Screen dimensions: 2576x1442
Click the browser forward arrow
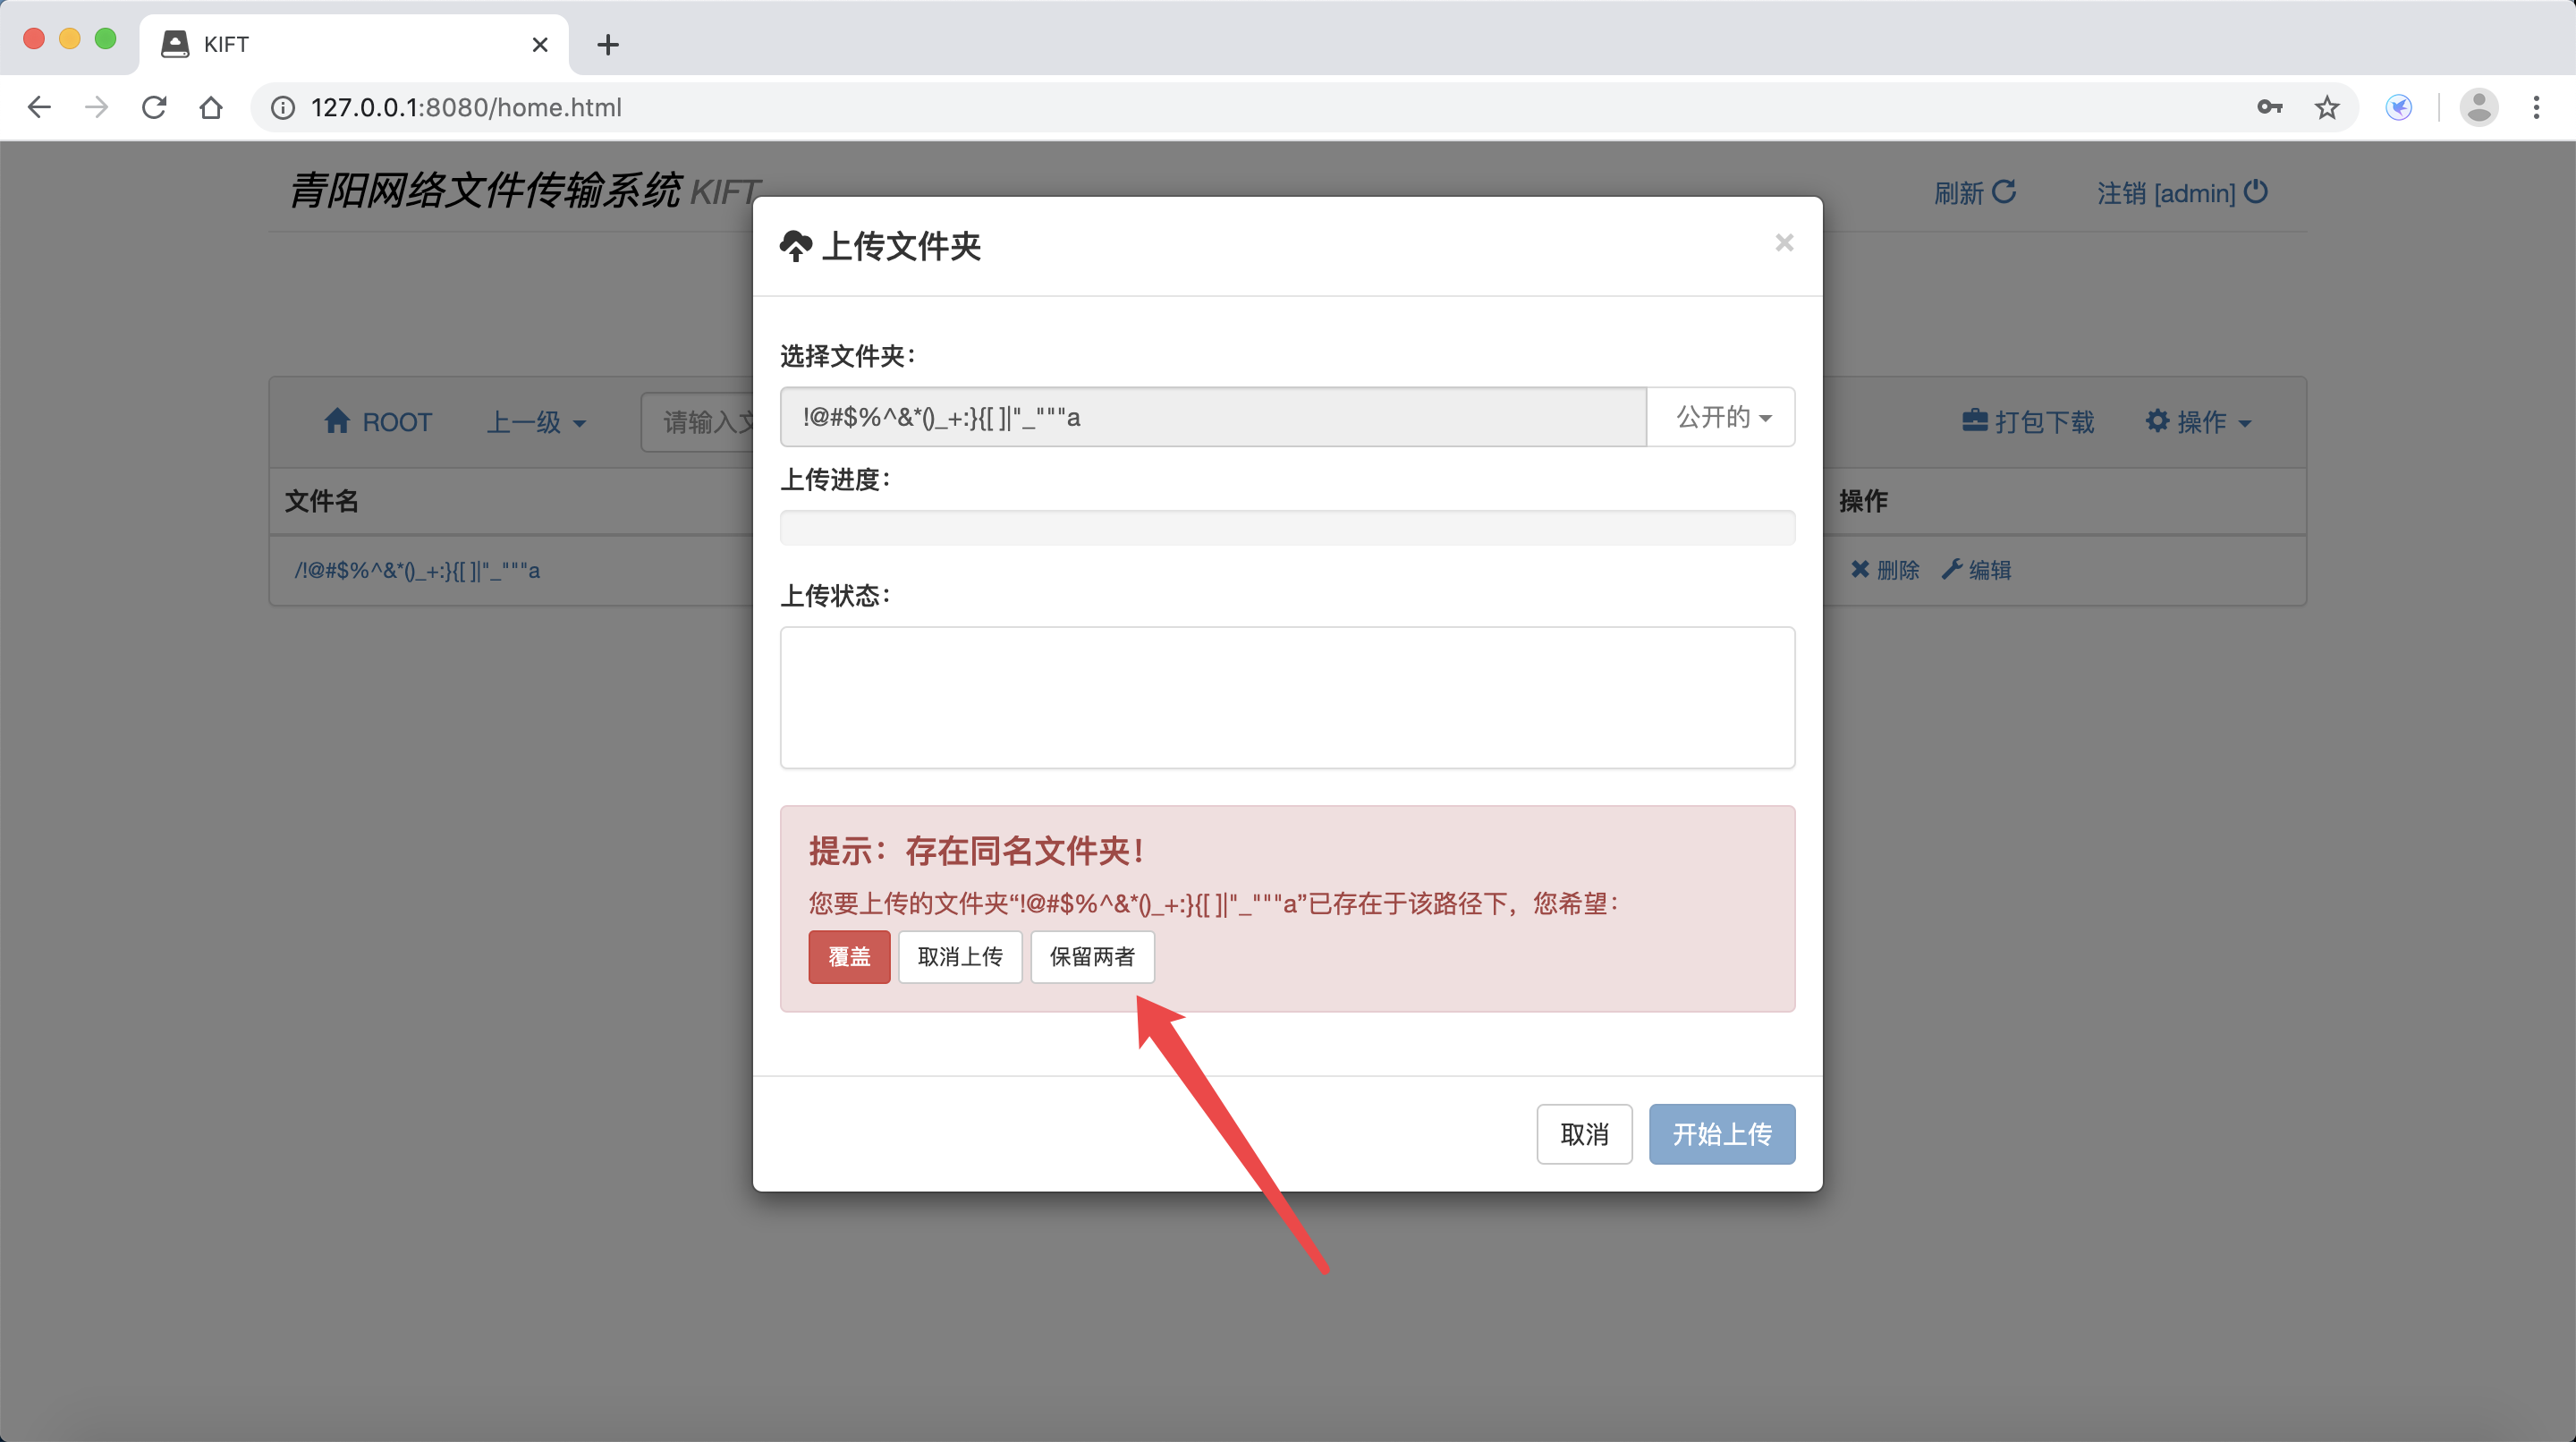96,107
